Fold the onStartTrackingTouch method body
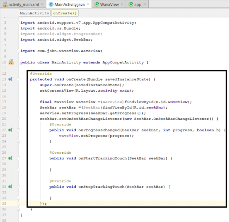Screen dimensions: 229x222 (18, 158)
